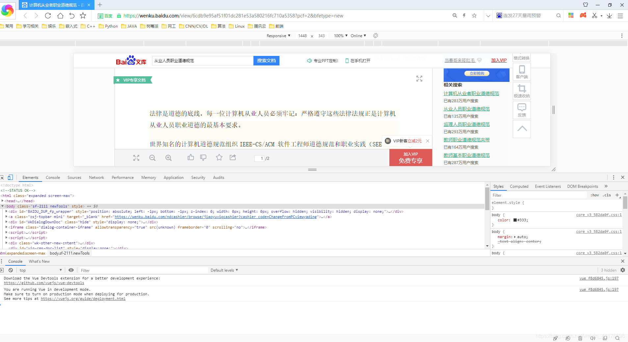Select the DevTools inspect element icon
628x342 pixels.
(2, 177)
